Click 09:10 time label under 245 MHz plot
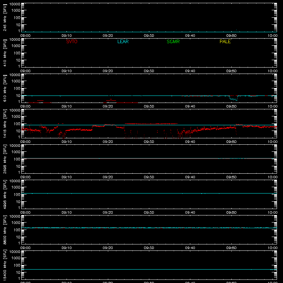This screenshot has height=283, width=283. tap(67, 36)
